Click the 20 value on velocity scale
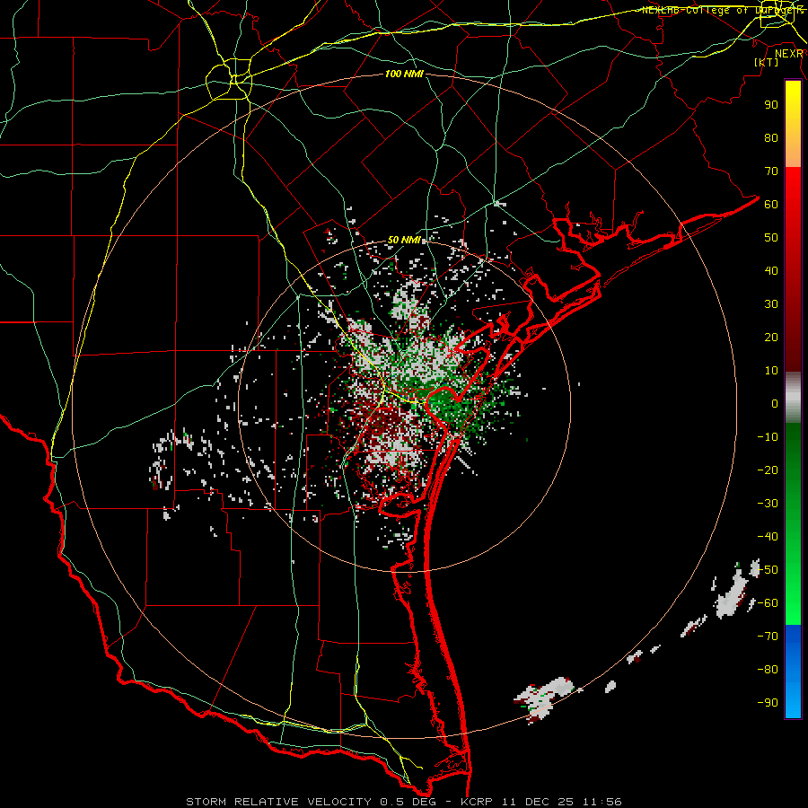The height and width of the screenshot is (808, 808). [771, 337]
